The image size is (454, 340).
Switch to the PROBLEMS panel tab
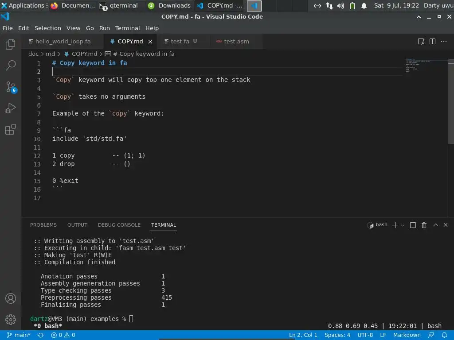click(43, 225)
